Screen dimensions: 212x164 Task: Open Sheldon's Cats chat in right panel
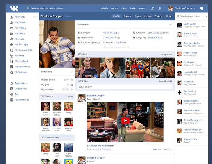tap(191, 140)
